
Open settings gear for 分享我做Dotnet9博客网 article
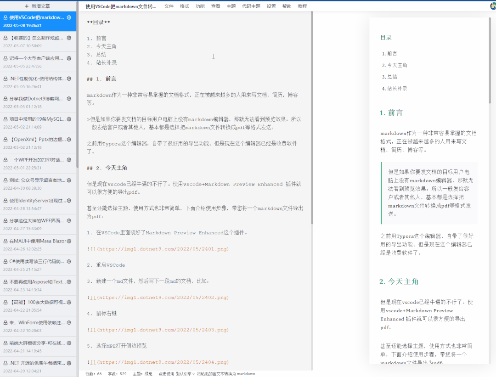(69, 99)
